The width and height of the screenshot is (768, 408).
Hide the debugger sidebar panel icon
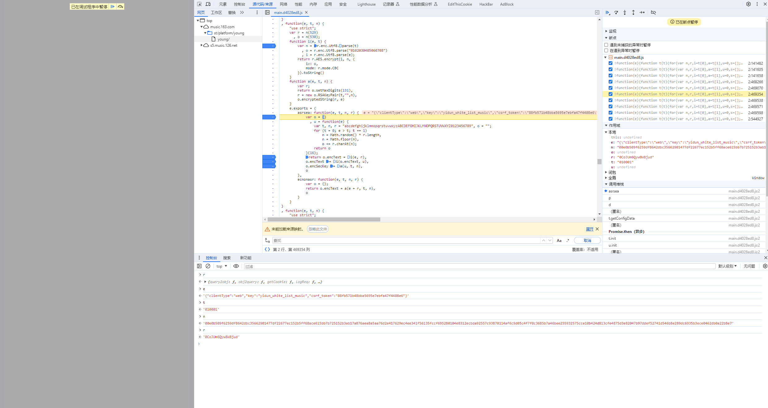[x=597, y=12]
